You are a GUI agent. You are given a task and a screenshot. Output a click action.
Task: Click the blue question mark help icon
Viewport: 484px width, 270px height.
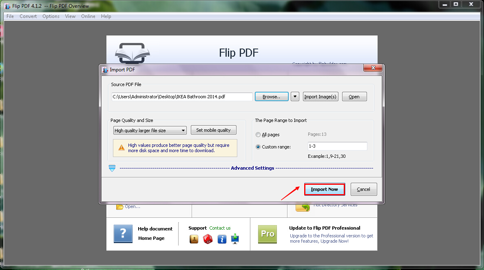(123, 234)
